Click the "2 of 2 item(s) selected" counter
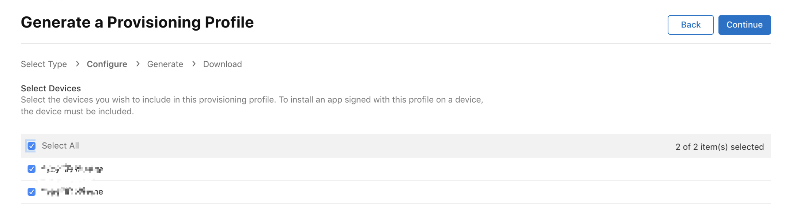Viewport: 800px width, 214px height. 720,147
